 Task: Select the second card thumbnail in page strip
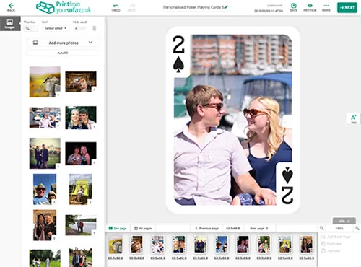pyautogui.click(x=136, y=245)
